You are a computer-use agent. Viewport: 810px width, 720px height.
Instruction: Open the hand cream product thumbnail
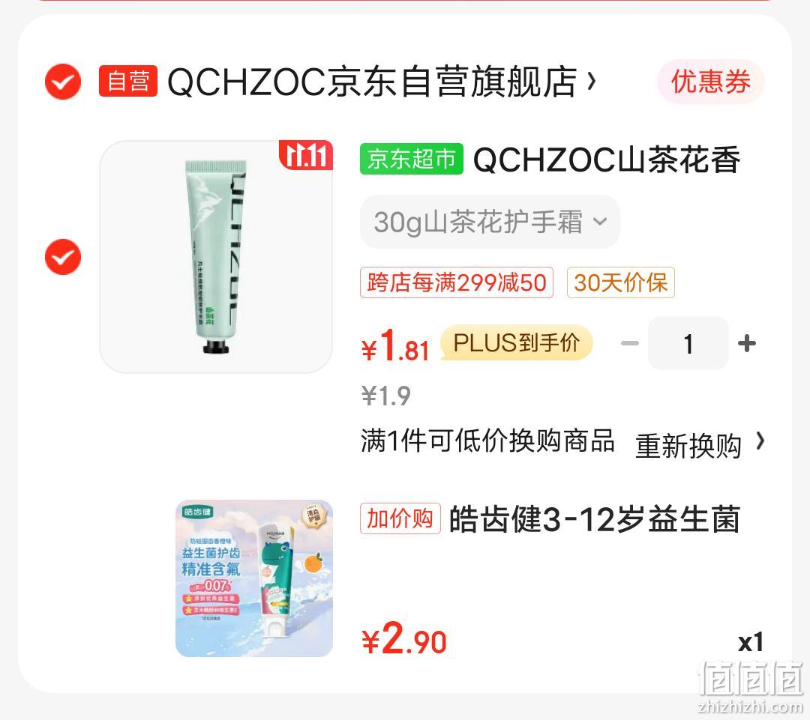[x=216, y=256]
